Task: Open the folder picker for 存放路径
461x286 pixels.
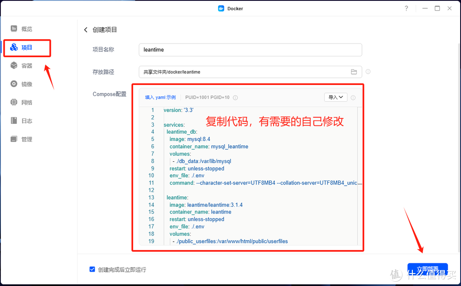Action: [354, 72]
